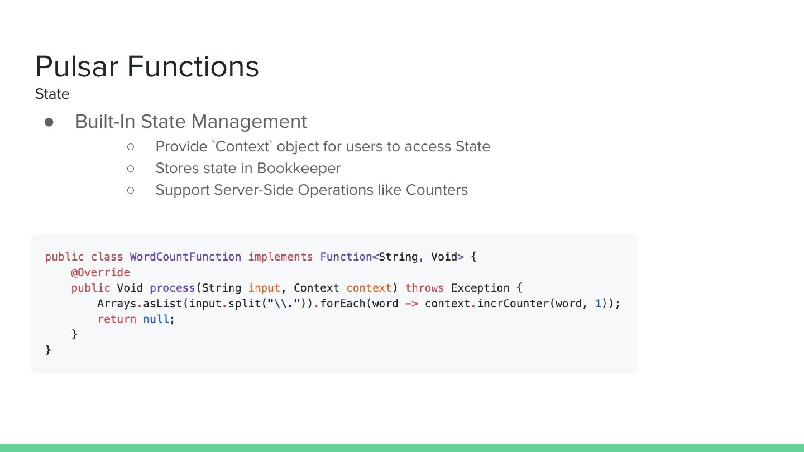Click the "process" method name in code
This screenshot has width=804, height=452.
(x=172, y=288)
